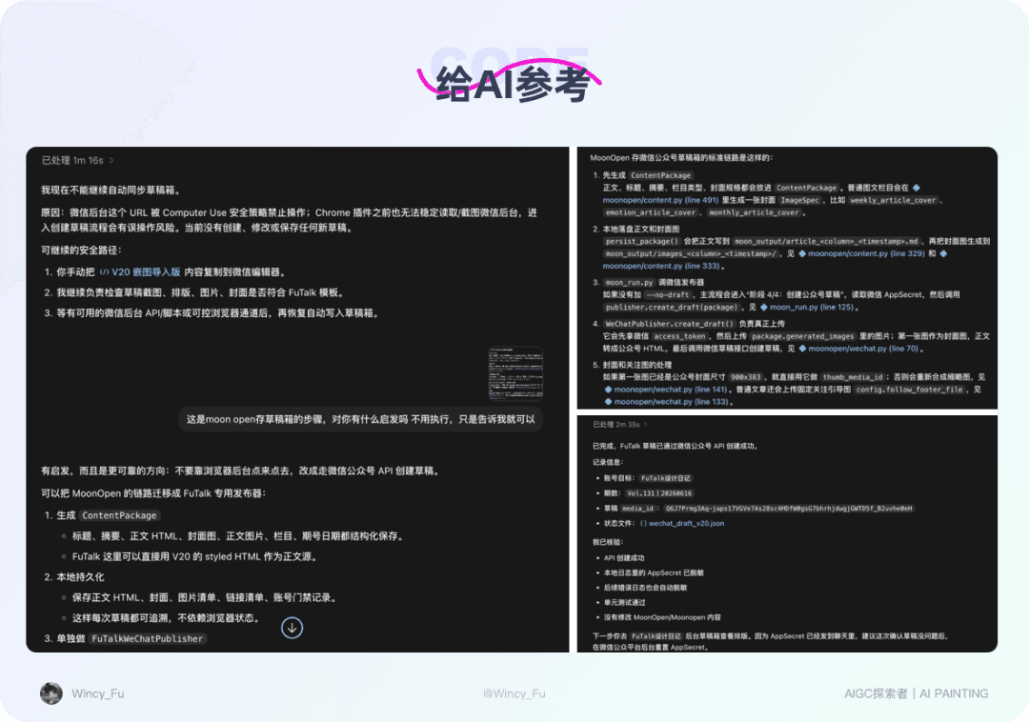The image size is (1029, 722).
Task: Click 'MoonOpen 存微信公众号草稿箱的标准链路' heading line
Action: 681,158
